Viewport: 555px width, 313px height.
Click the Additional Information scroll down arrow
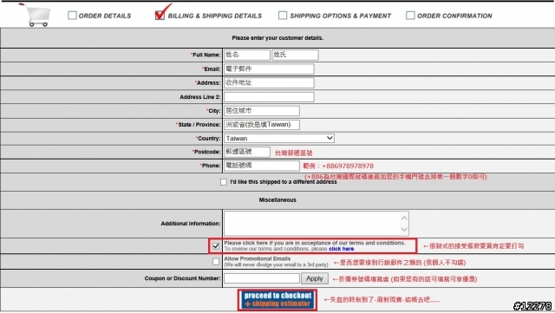(404, 230)
